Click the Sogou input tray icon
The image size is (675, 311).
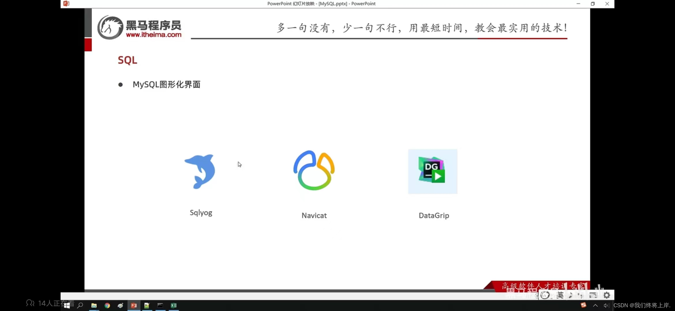584,305
